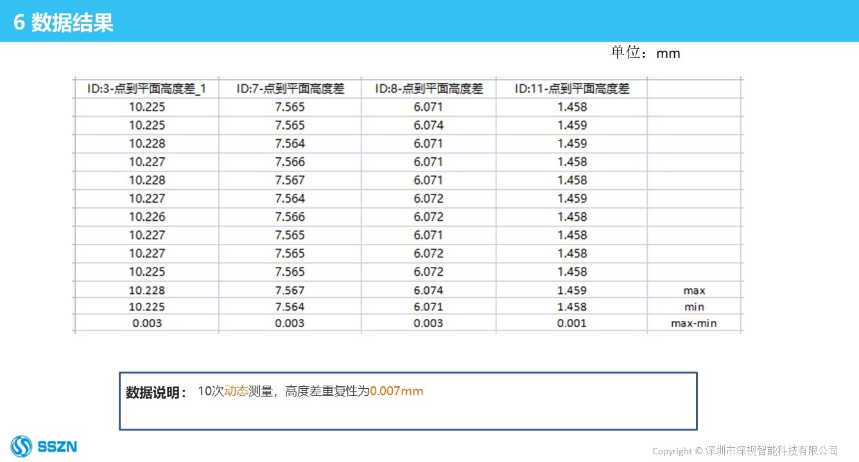The width and height of the screenshot is (859, 462).
Task: Select 7.567 beside the 6.071 cell
Action: pos(290,180)
